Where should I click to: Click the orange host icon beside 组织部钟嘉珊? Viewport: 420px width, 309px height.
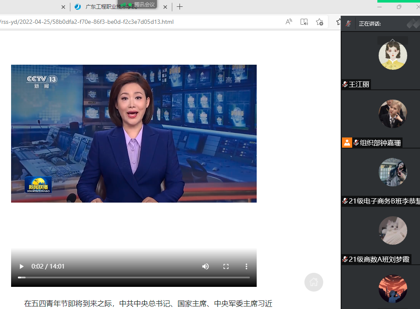tap(347, 143)
